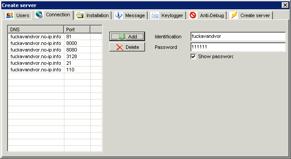Click the Users tab people icon
Viewport: 291px width, 159px height.
click(x=10, y=15)
